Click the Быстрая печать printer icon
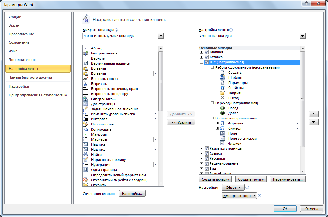 click(85, 53)
